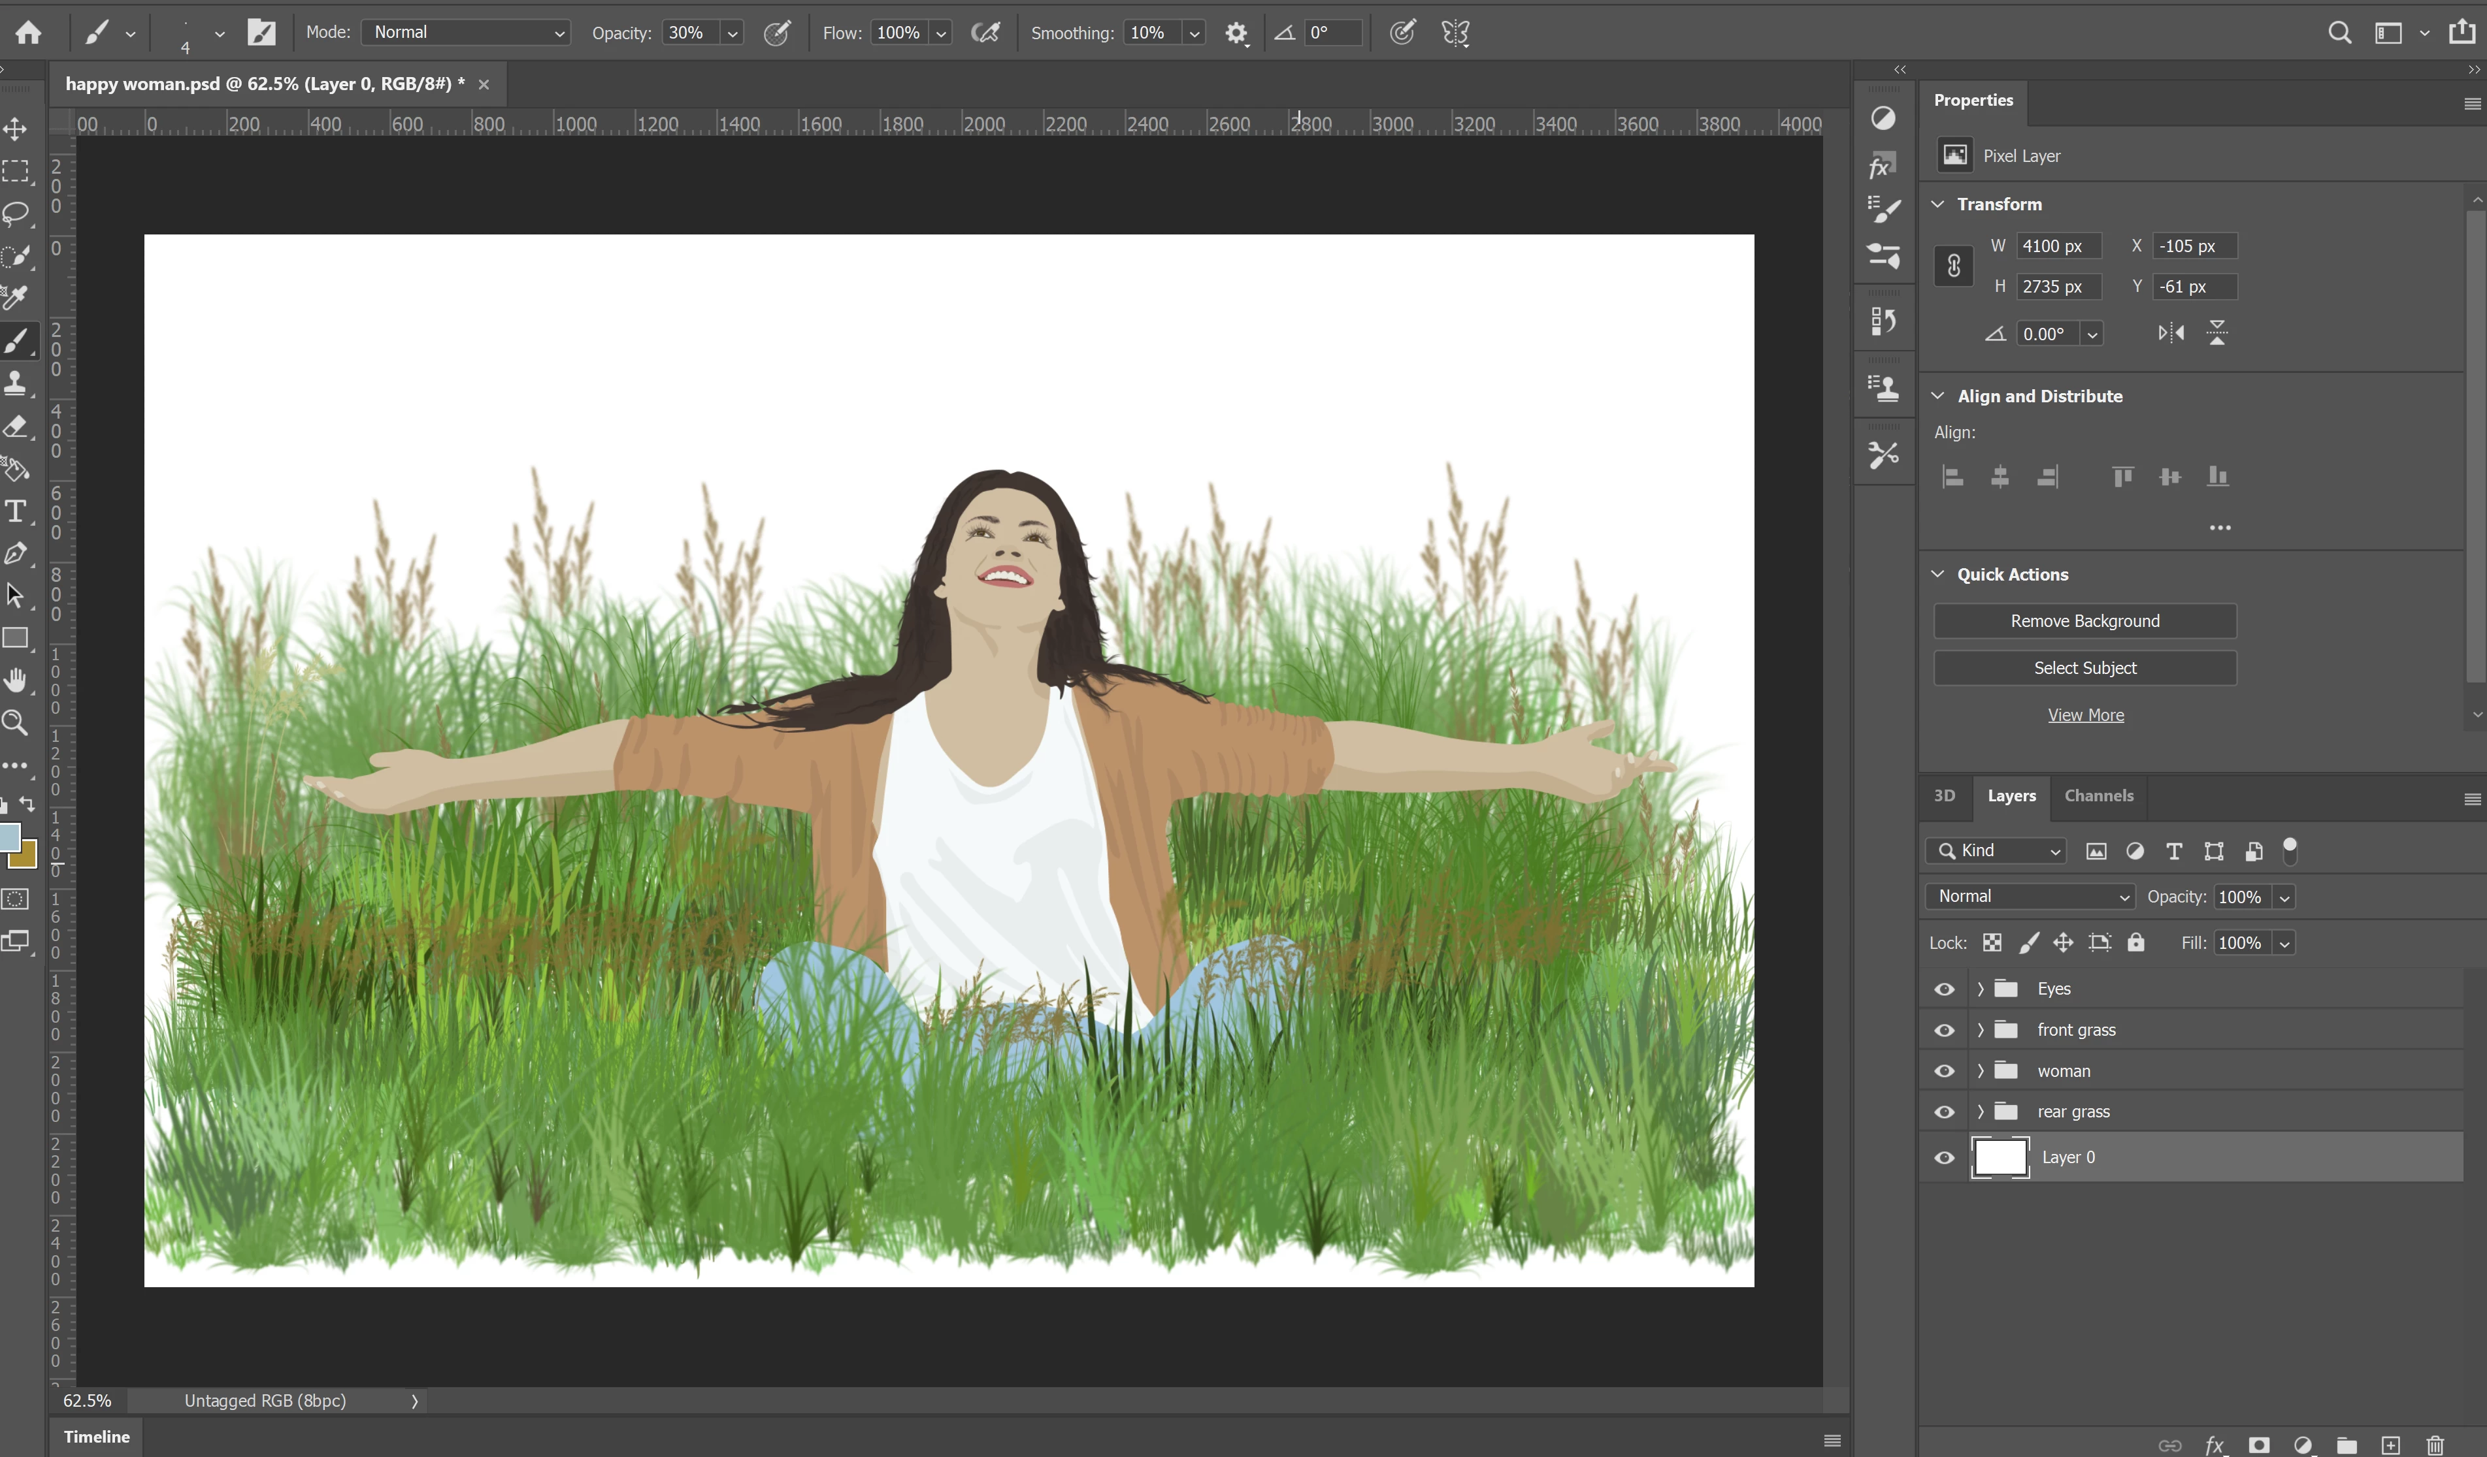The image size is (2487, 1457).
Task: Hide the Eyes layer group
Action: pos(1944,989)
